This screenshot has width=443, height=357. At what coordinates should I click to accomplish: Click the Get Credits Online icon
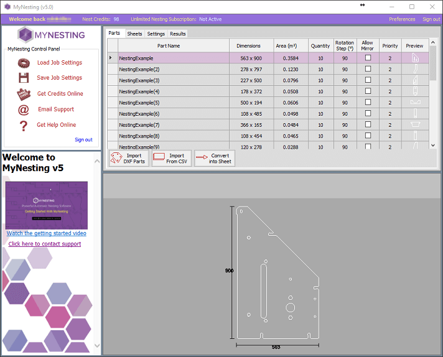(x=24, y=94)
